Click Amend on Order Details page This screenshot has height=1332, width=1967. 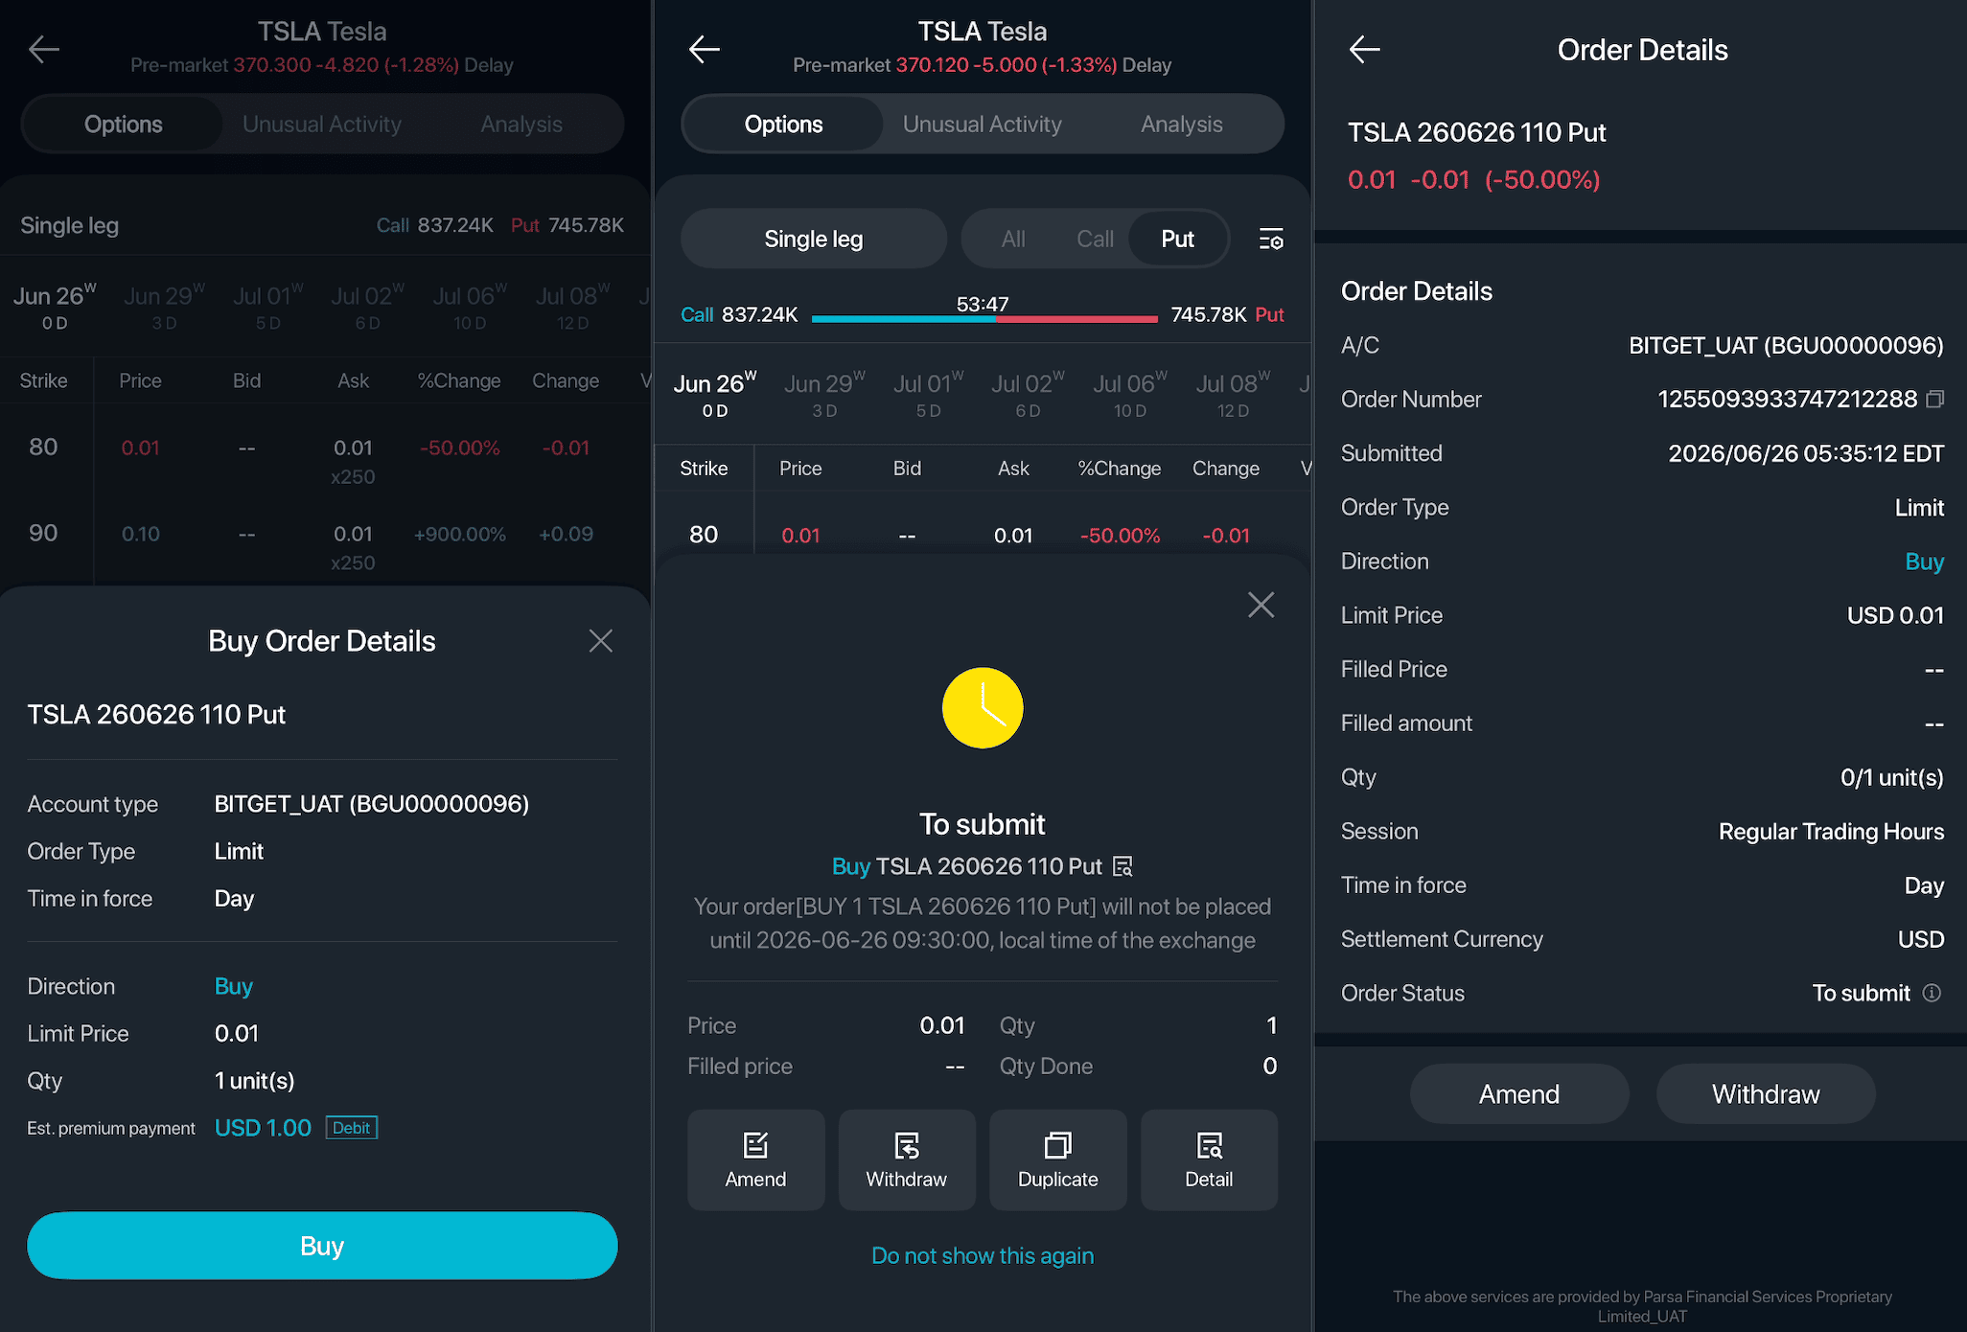[x=1519, y=1093]
